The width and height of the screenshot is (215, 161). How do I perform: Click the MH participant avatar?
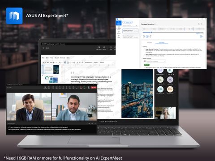(x=170, y=89)
